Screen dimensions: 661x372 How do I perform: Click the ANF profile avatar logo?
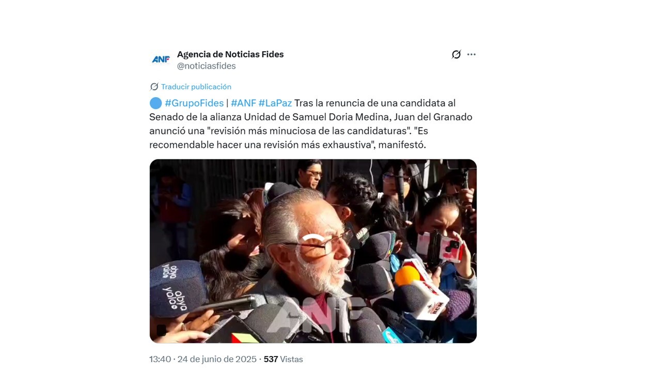161,59
